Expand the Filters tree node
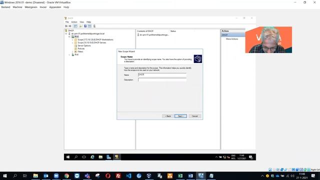This screenshot has height=180, width=320. (x=72, y=51)
